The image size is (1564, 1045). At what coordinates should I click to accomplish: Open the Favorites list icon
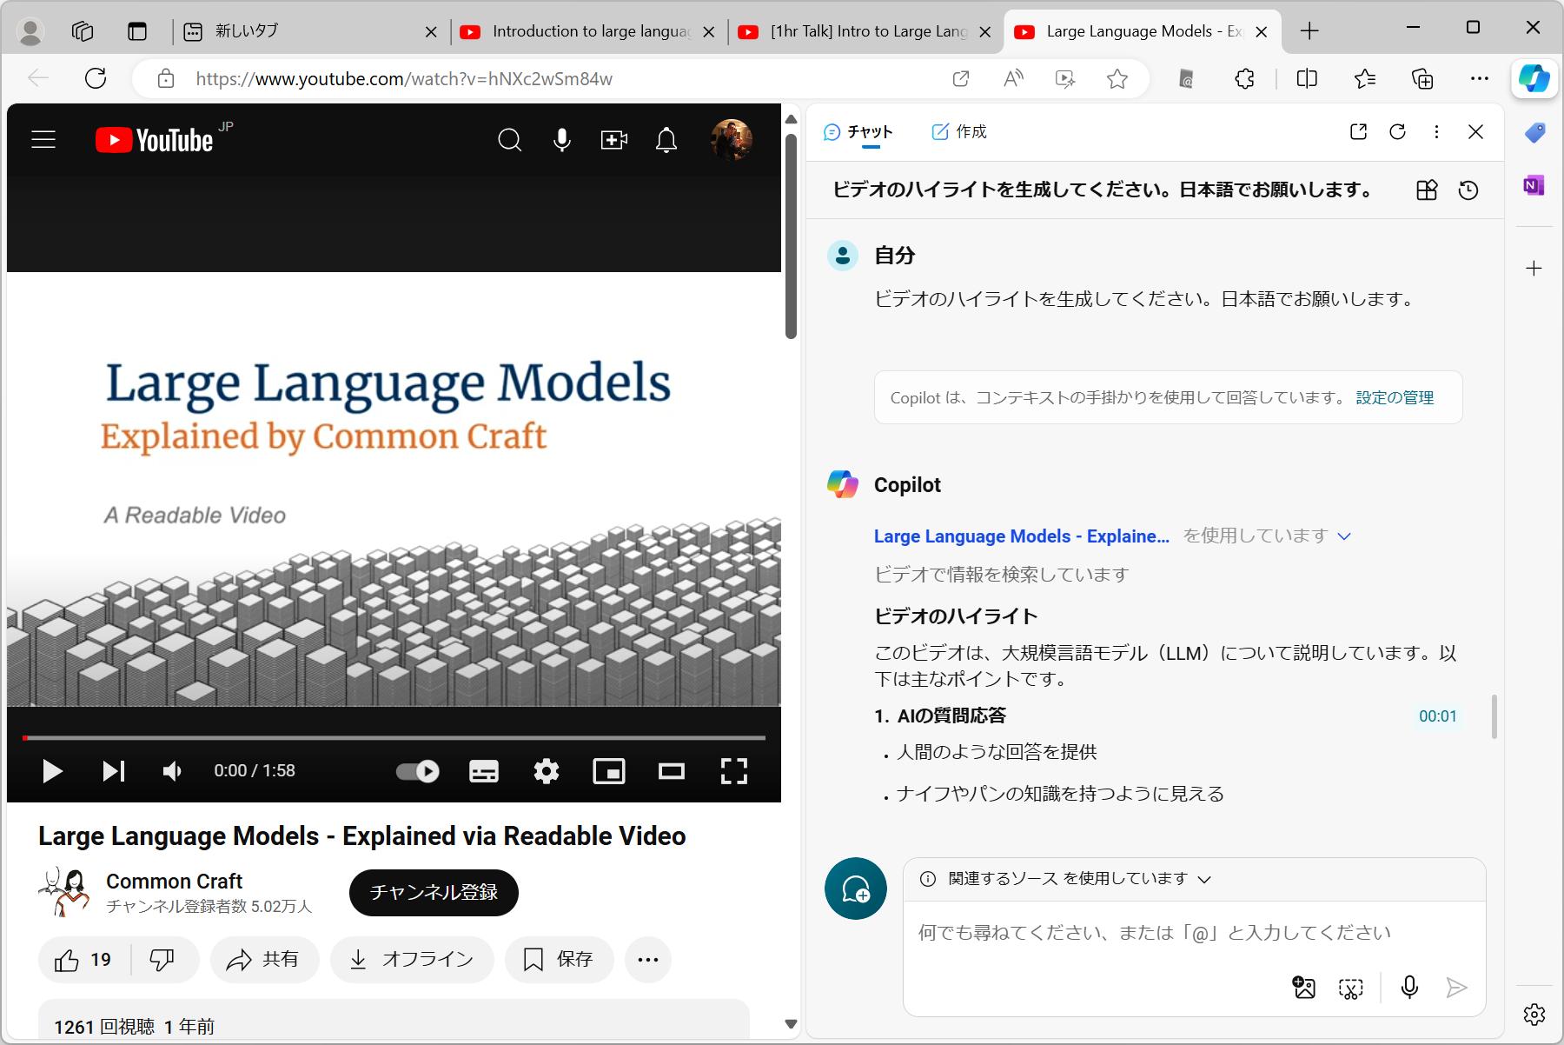coord(1365,79)
